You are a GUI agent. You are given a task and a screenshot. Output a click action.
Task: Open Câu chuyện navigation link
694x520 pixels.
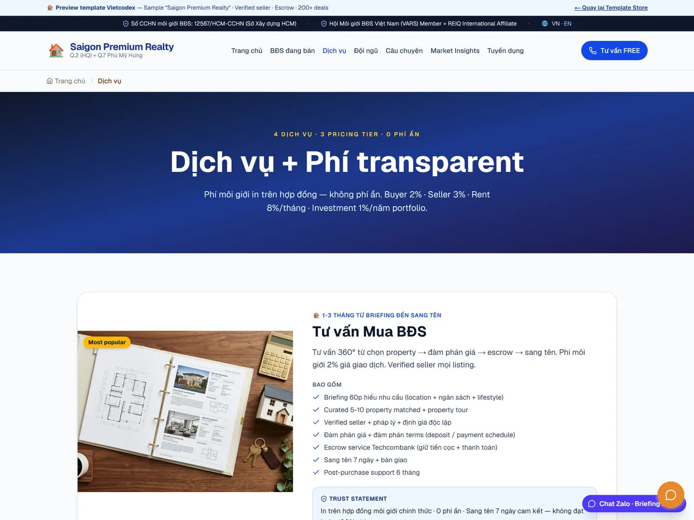(x=404, y=51)
